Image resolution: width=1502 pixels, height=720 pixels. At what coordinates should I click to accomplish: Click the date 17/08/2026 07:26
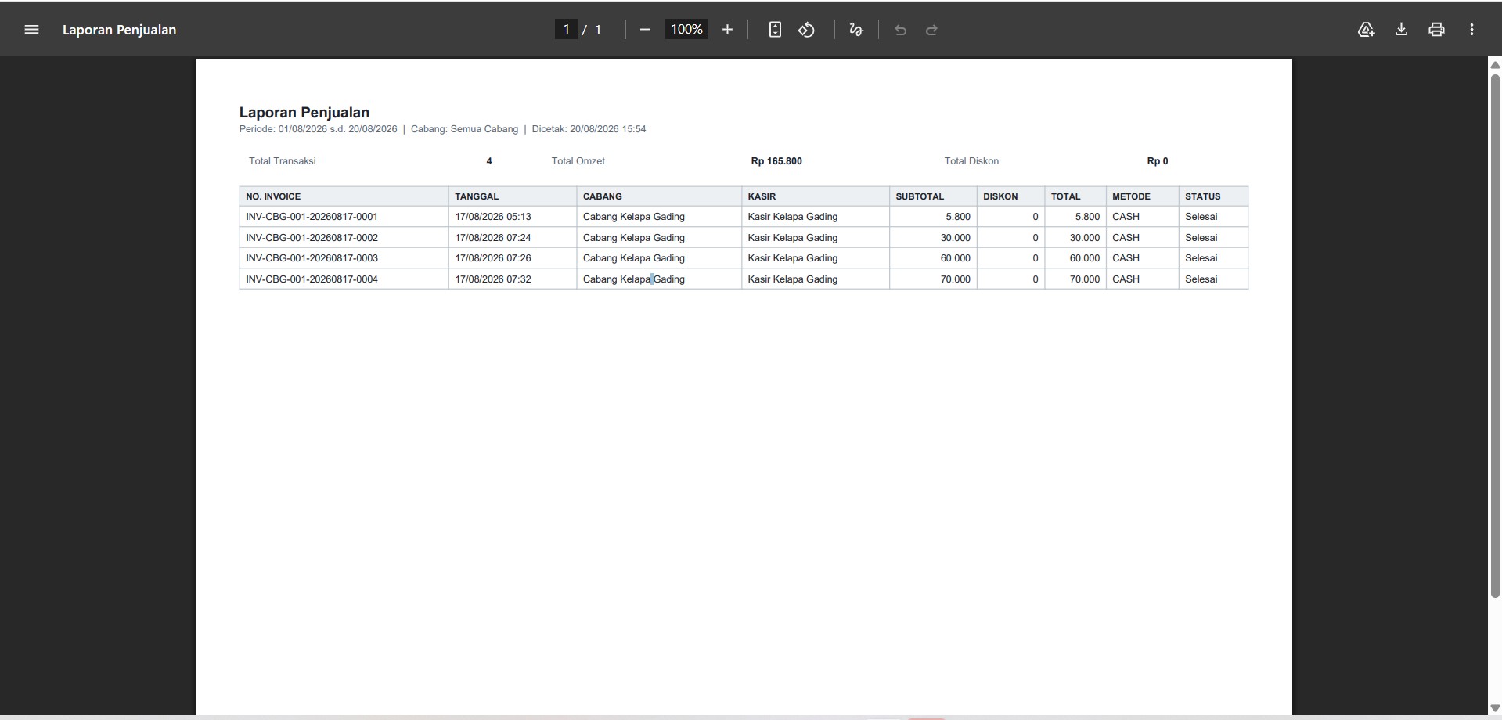[x=493, y=258]
